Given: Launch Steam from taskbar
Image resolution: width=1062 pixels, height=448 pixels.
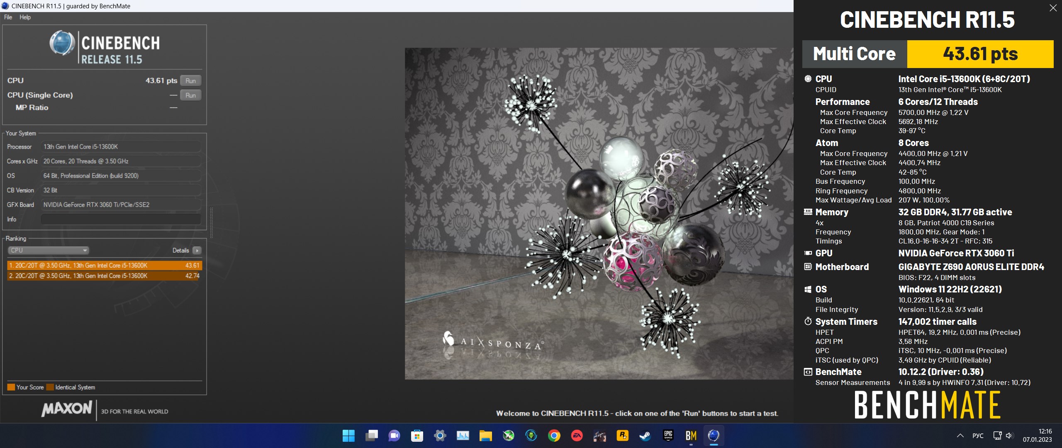Looking at the screenshot, I should (645, 436).
